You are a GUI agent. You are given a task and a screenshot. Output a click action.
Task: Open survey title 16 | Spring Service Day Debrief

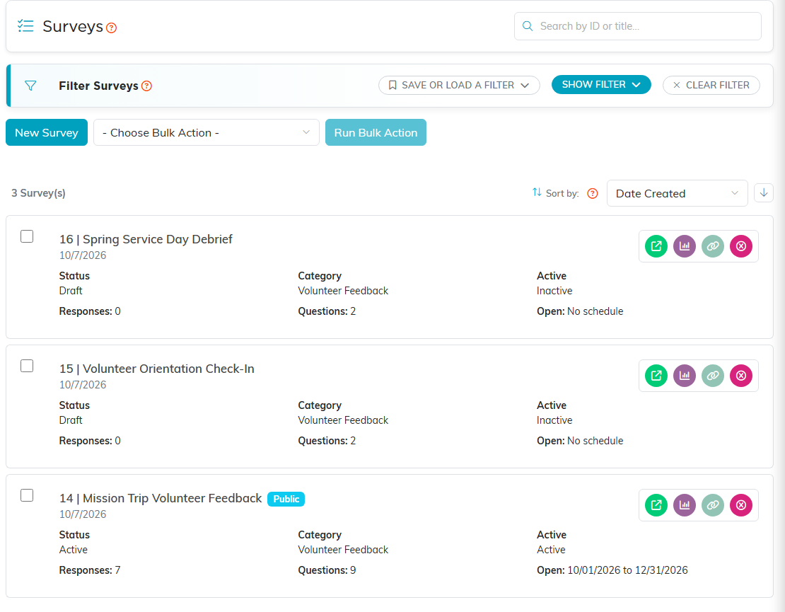pos(146,239)
